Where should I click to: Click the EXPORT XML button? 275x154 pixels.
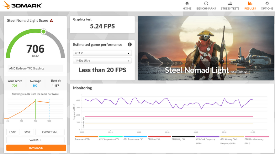[50, 132]
